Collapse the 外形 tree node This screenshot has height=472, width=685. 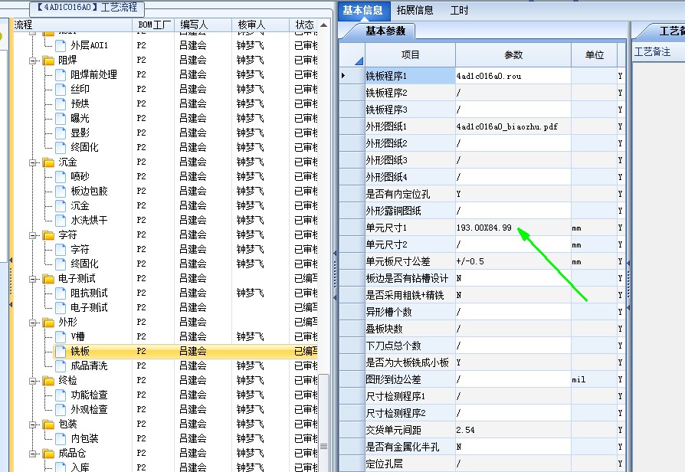33,323
